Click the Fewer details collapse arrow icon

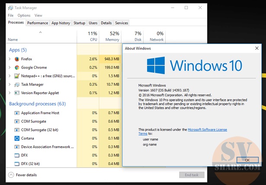(x=11, y=175)
